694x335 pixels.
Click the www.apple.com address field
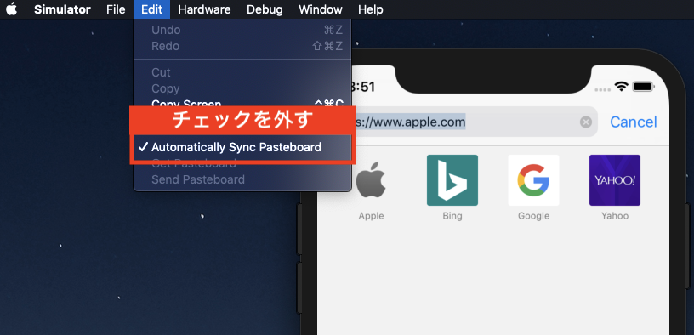pyautogui.click(x=474, y=122)
